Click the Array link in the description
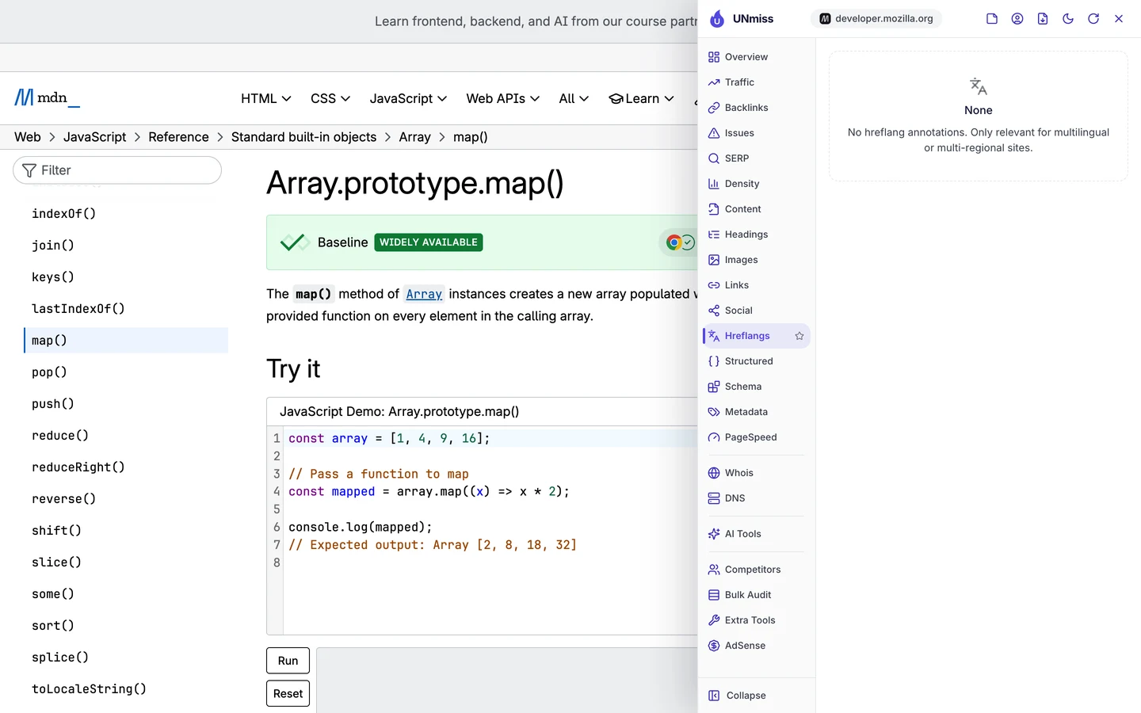This screenshot has width=1141, height=713. [424, 294]
